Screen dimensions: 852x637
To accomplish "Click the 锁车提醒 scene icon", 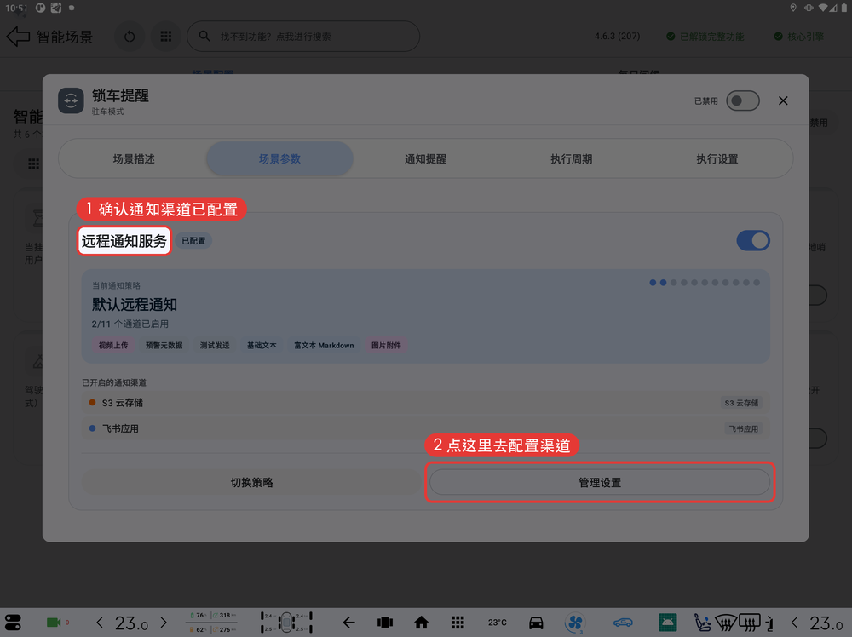I will coord(72,100).
